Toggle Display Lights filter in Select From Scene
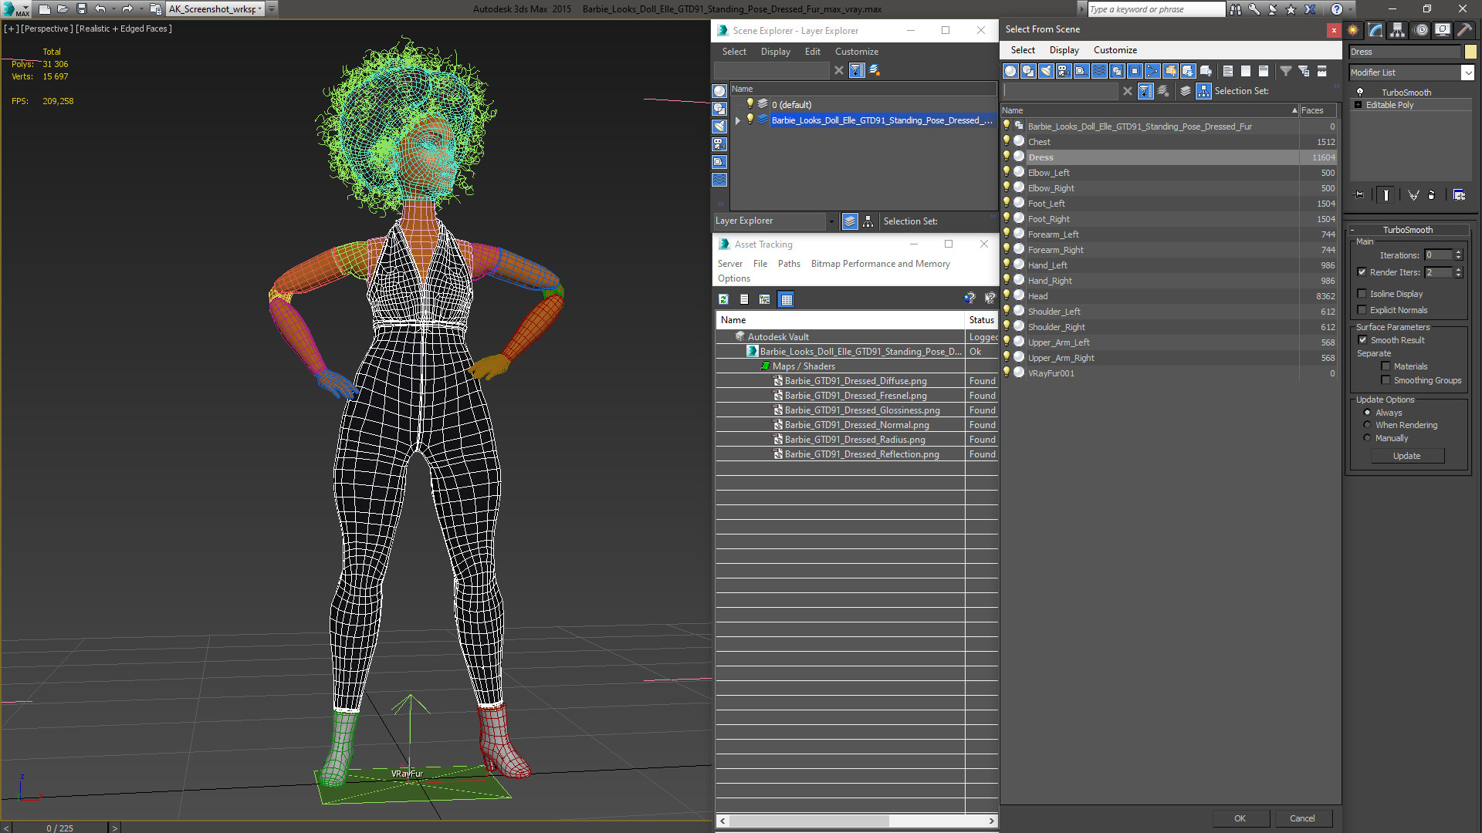The height and width of the screenshot is (833, 1482). coord(1046,71)
